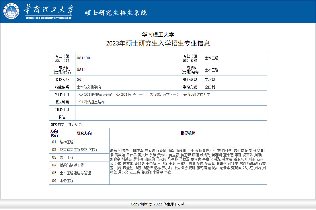Click the 备注 label cell
316x210 pixels.
[x=62, y=117]
